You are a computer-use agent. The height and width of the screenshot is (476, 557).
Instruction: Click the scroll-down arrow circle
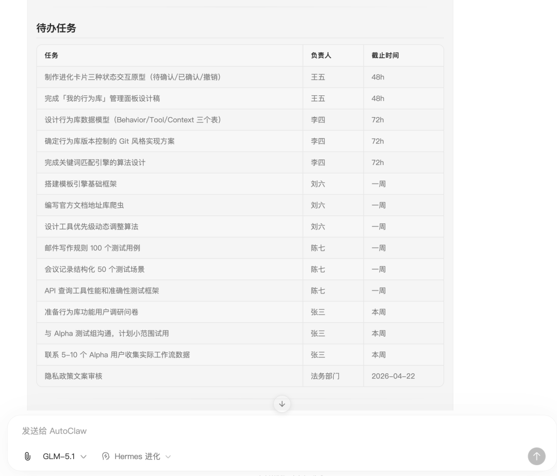(x=282, y=404)
